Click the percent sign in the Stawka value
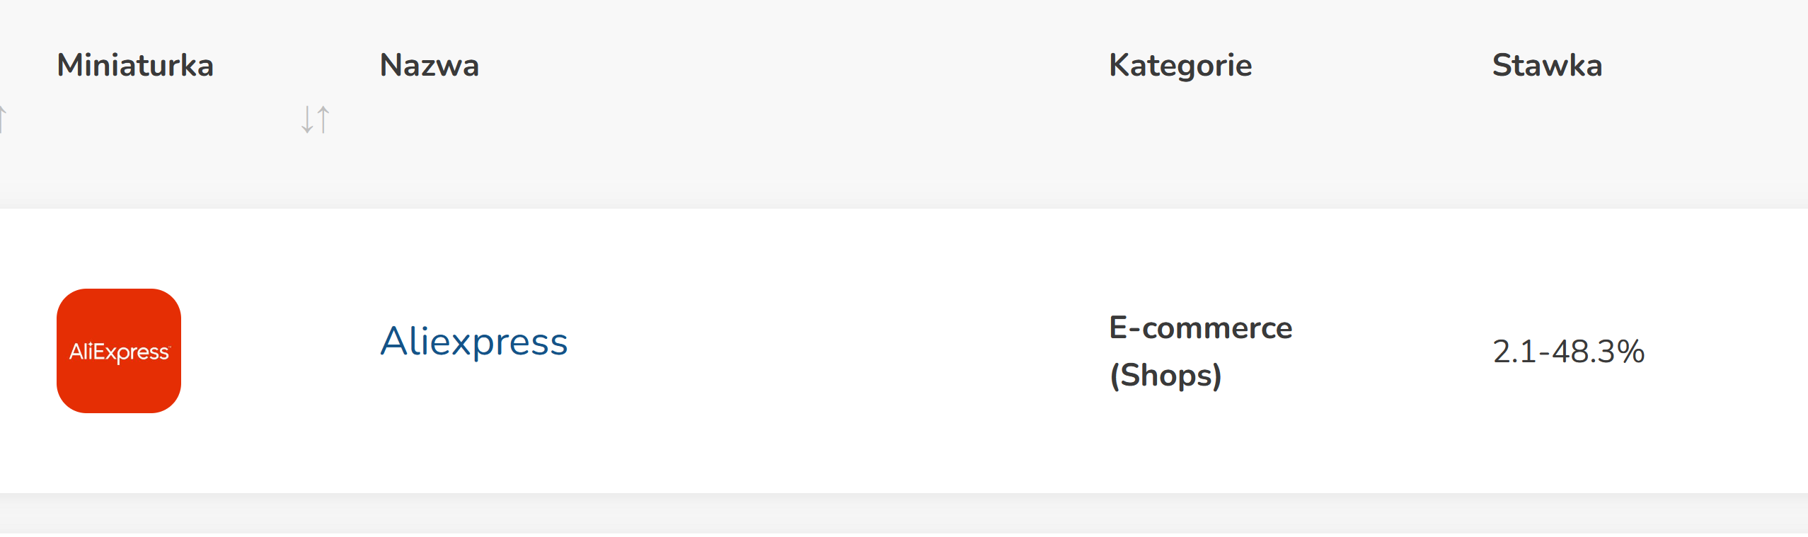Screen dimensions: 1808x537 [x=1630, y=351]
